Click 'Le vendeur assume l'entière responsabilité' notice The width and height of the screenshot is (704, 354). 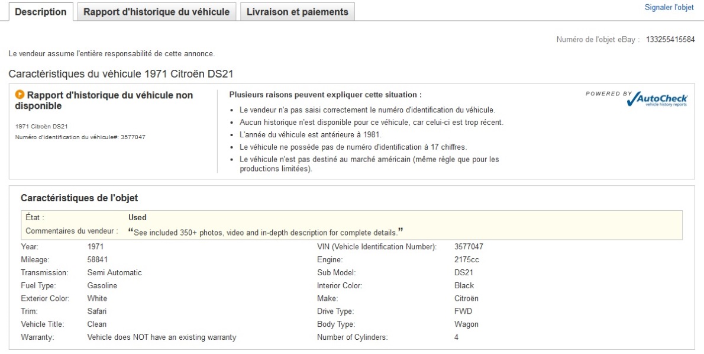[x=112, y=54]
